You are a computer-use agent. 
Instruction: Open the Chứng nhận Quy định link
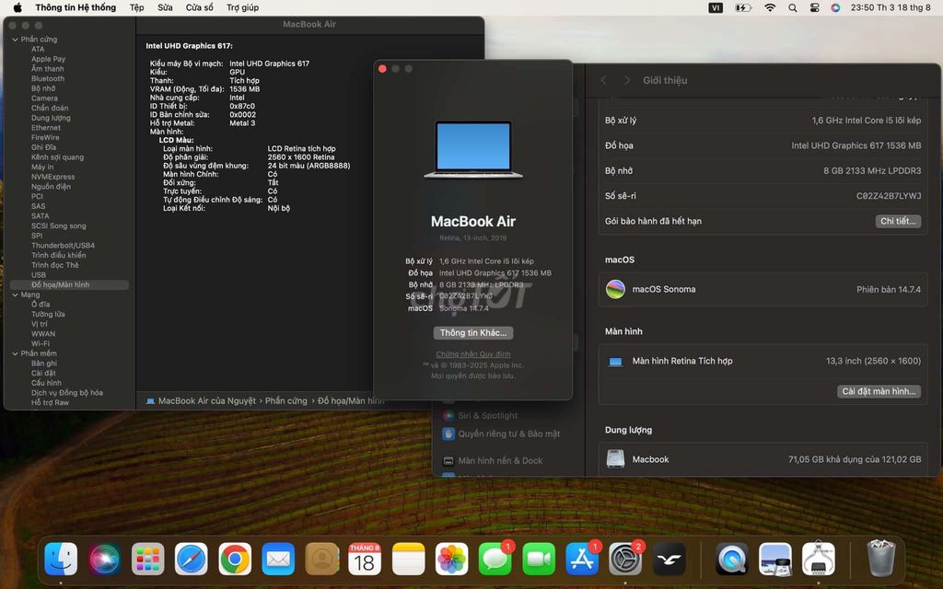[x=473, y=354]
